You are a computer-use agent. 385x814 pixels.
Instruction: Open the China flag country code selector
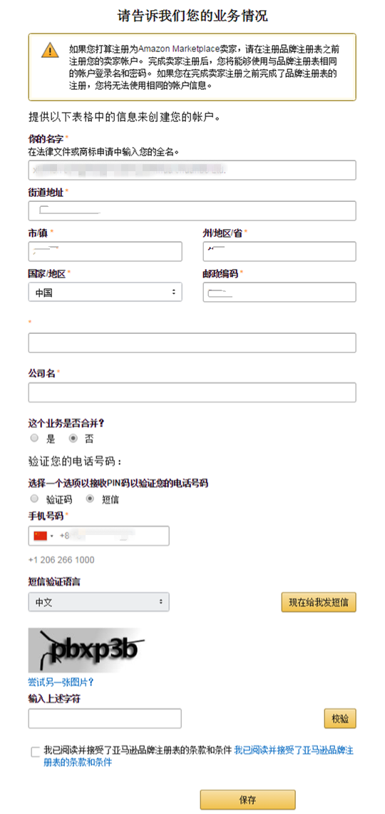point(43,536)
